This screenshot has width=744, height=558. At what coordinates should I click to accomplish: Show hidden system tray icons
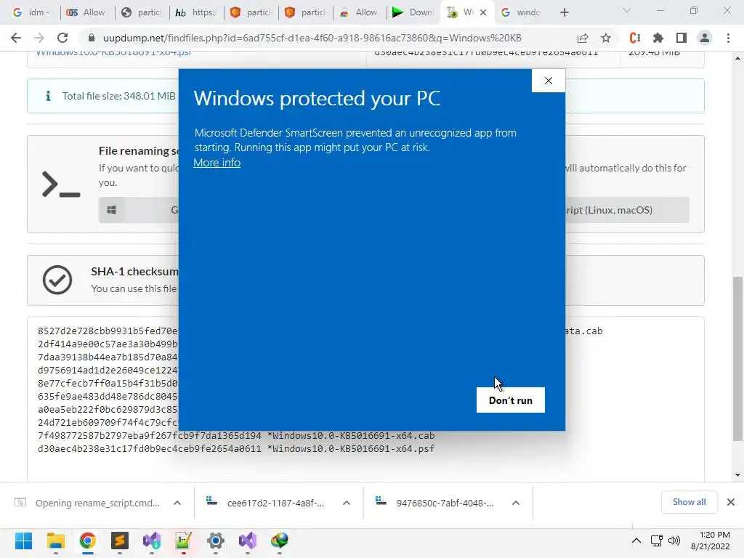coord(636,541)
